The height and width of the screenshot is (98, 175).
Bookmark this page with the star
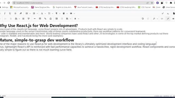[152, 3]
